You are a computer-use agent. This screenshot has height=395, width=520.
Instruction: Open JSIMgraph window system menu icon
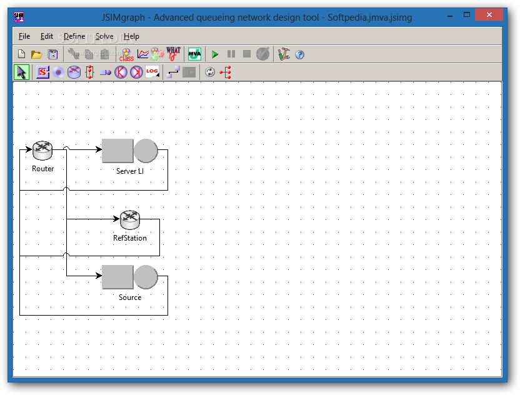[x=19, y=17]
